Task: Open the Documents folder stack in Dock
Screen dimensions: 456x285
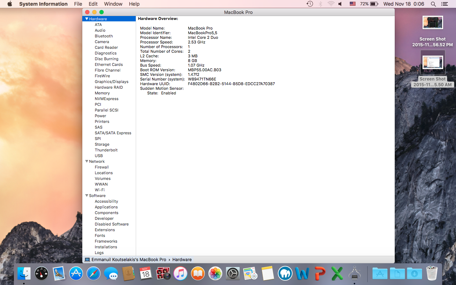Action: coord(397,274)
